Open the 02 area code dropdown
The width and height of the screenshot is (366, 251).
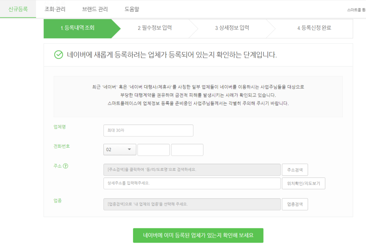(119, 150)
